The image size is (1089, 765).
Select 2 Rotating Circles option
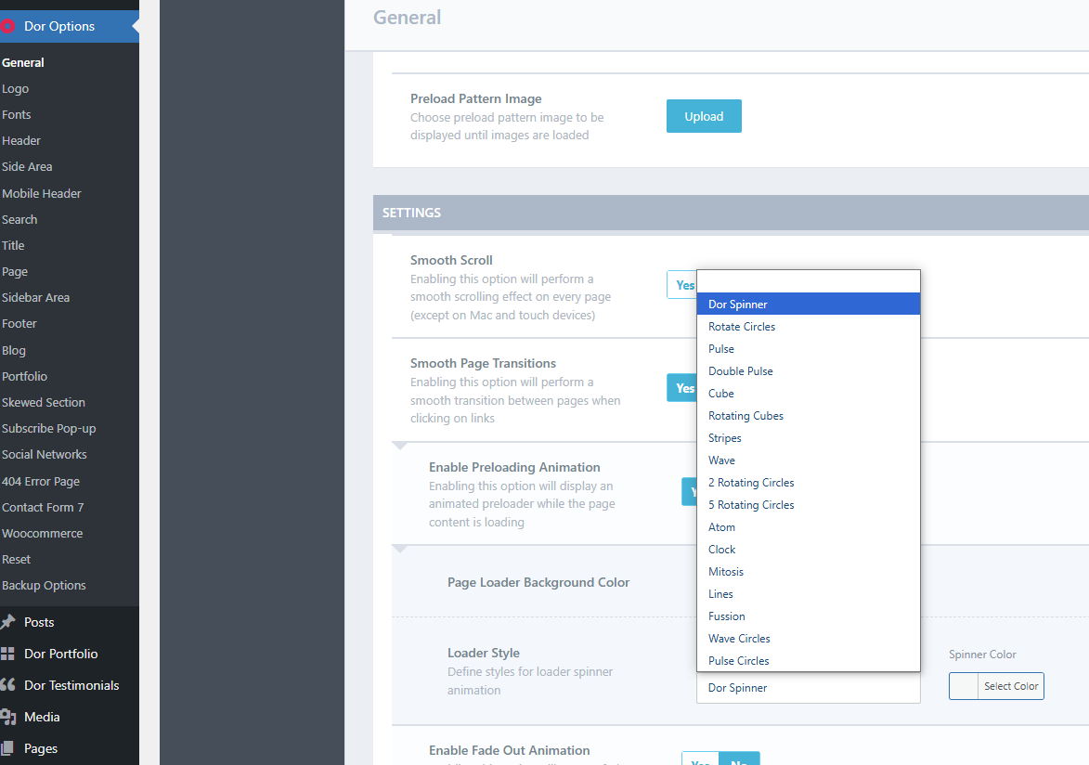click(809, 482)
